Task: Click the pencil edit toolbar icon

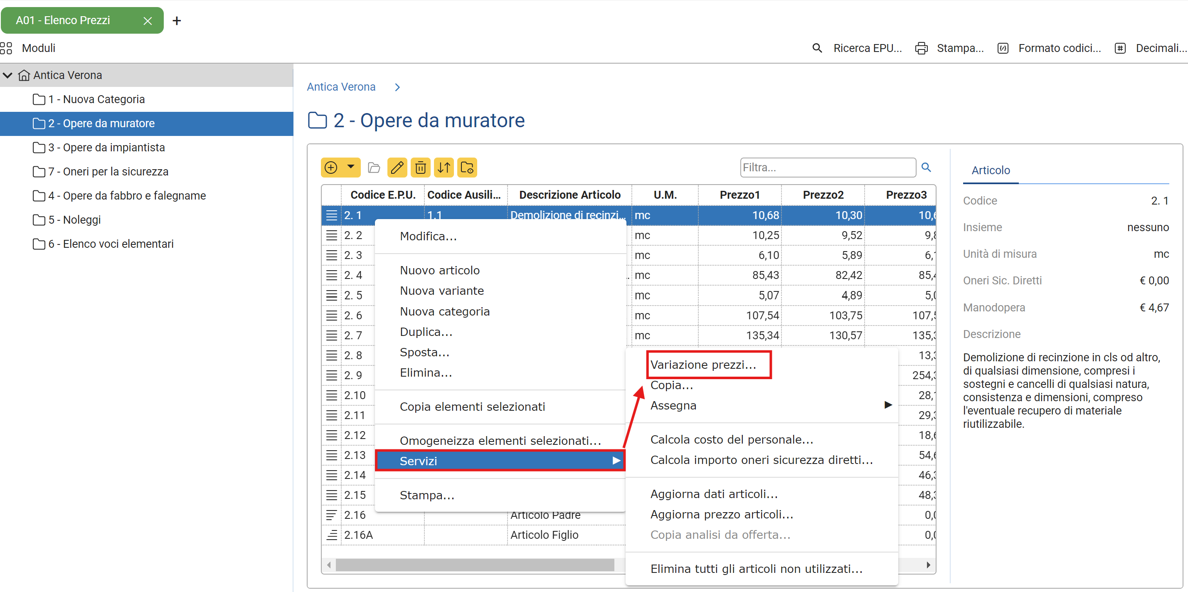Action: (397, 168)
